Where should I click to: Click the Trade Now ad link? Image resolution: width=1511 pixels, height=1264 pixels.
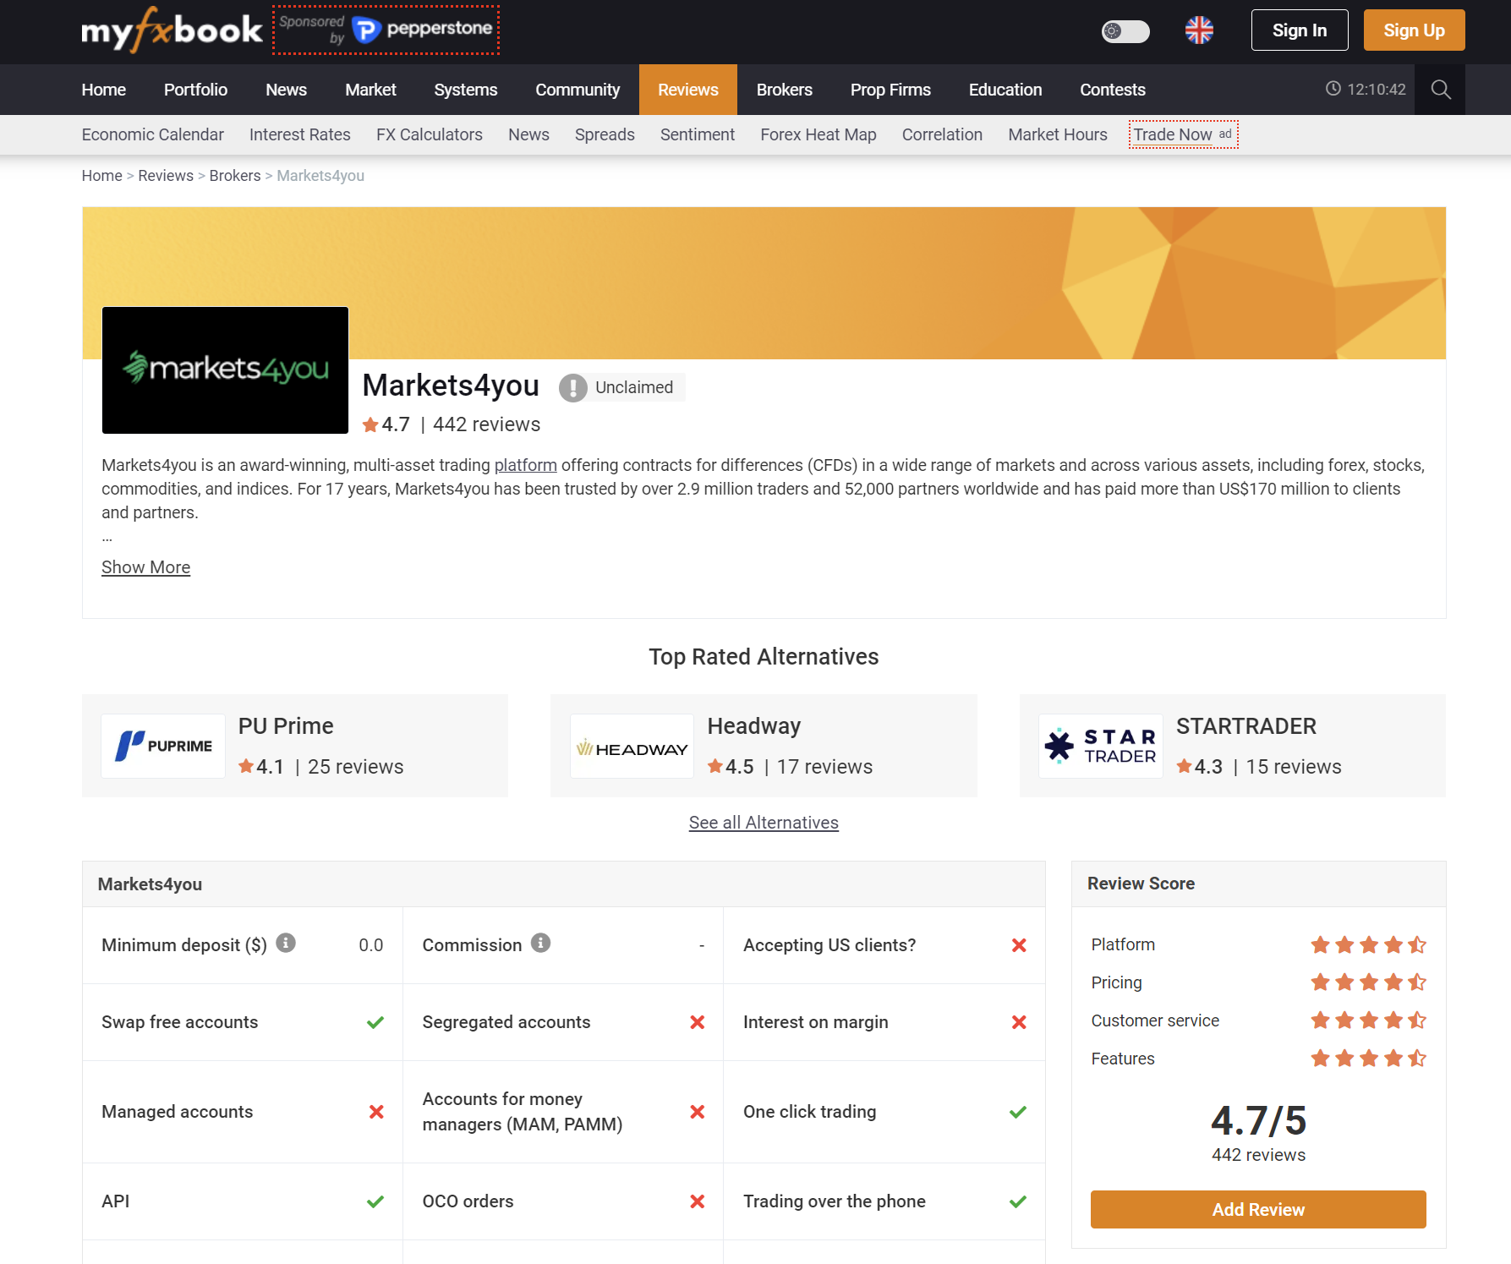[1174, 134]
